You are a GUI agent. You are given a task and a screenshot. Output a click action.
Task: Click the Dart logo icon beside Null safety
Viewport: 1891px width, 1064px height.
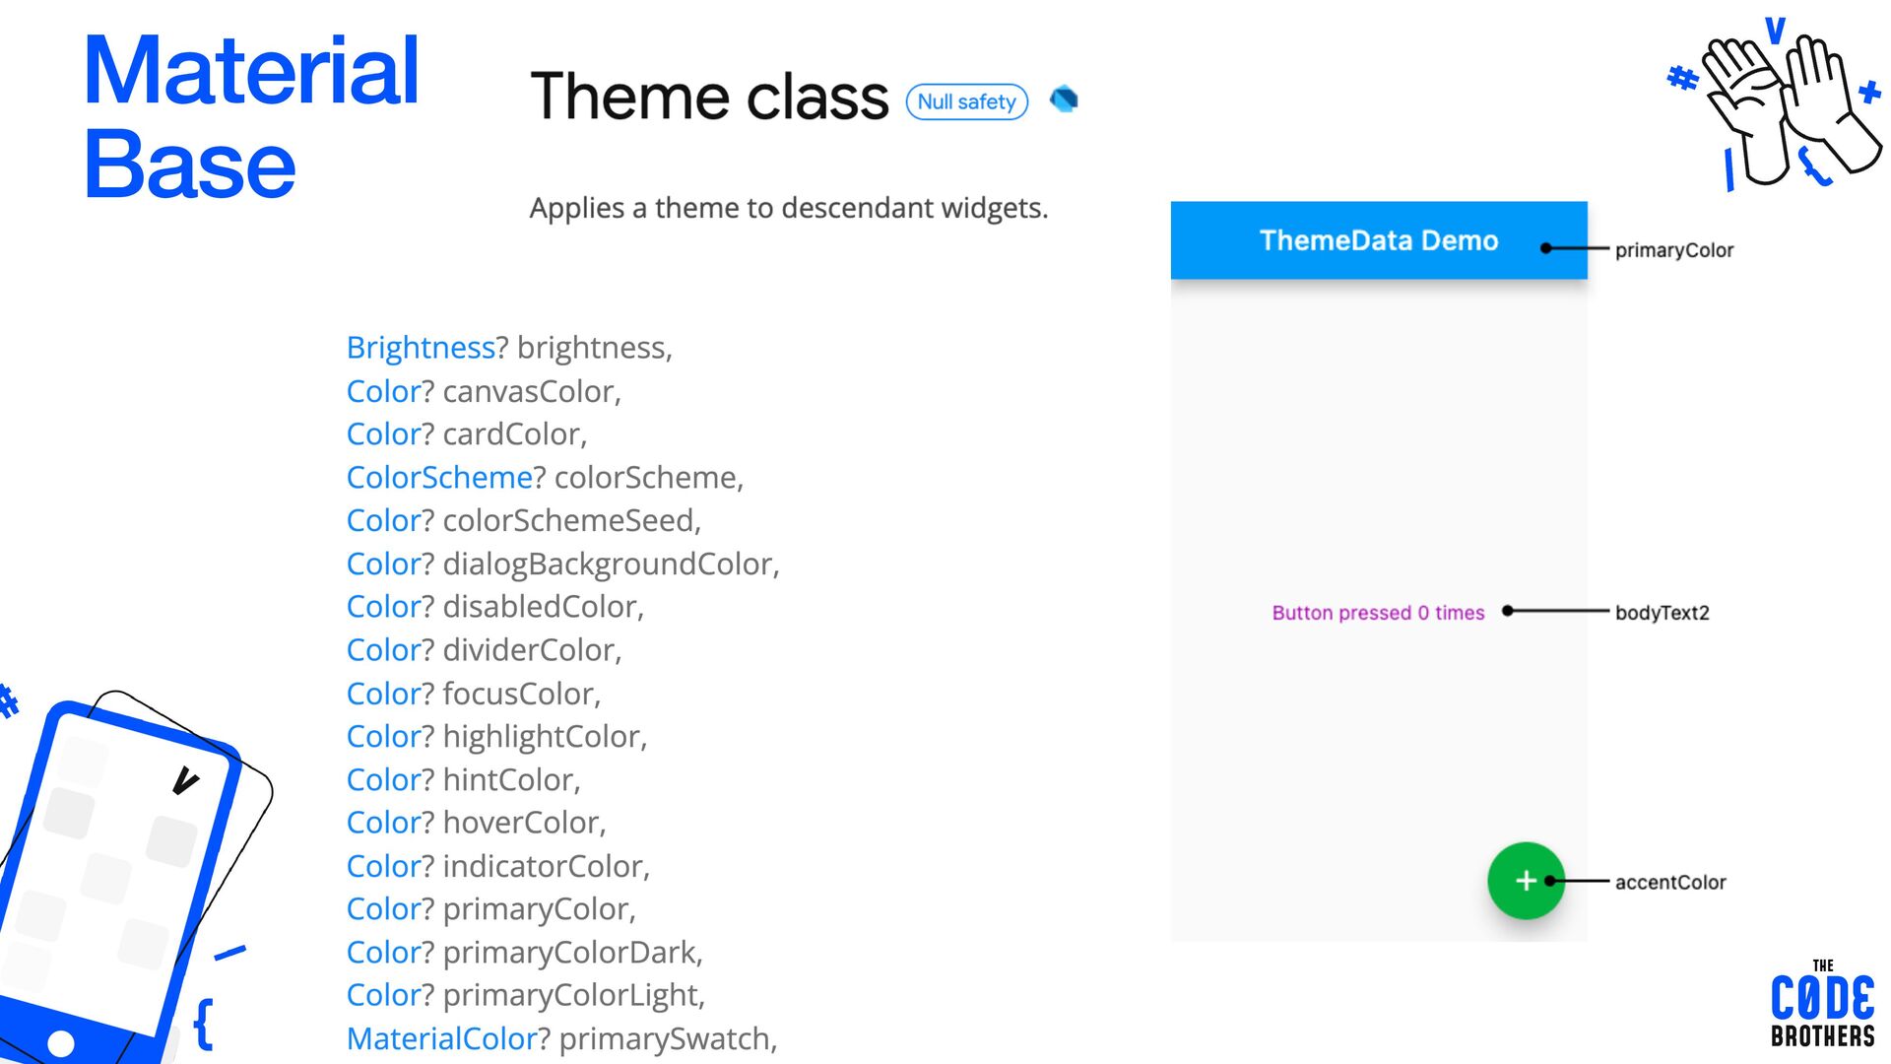[1064, 100]
